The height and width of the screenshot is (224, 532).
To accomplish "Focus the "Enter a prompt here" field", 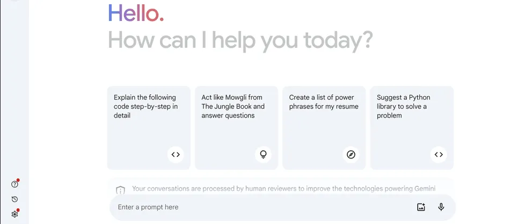I will [258, 207].
